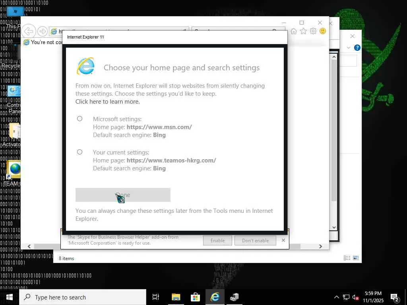Click Internet Explorer back arrow
Viewport: 407px width, 305px height.
[29, 31]
